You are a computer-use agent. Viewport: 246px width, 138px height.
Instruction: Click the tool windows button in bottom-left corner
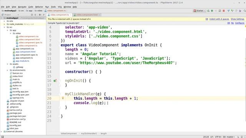click(3, 137)
